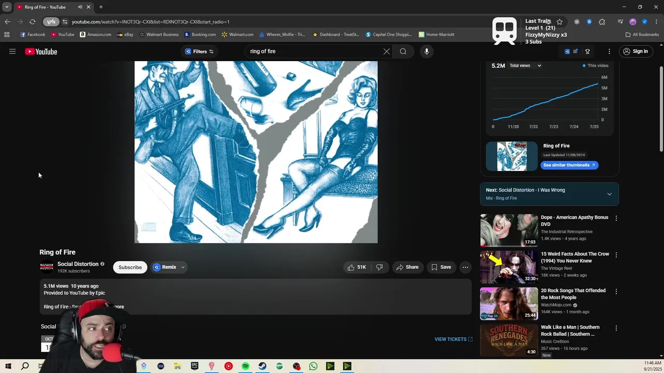Open the VIEW TICKETS link
Viewport: 664px width, 373px height.
[453, 339]
